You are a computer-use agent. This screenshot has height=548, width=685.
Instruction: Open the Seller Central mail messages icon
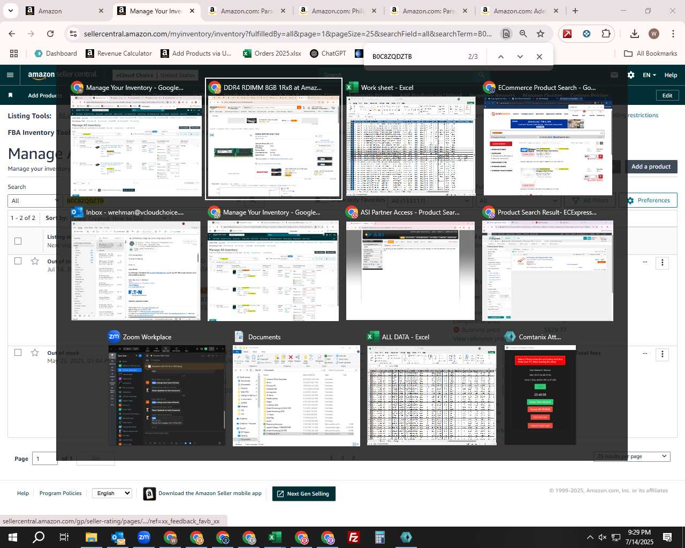click(x=614, y=75)
